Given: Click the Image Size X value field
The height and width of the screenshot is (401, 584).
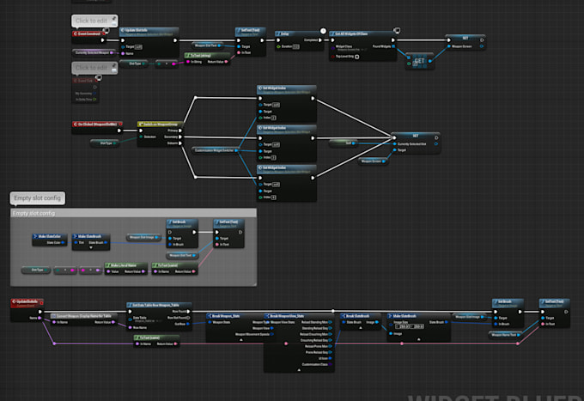Looking at the screenshot, I should (x=404, y=326).
